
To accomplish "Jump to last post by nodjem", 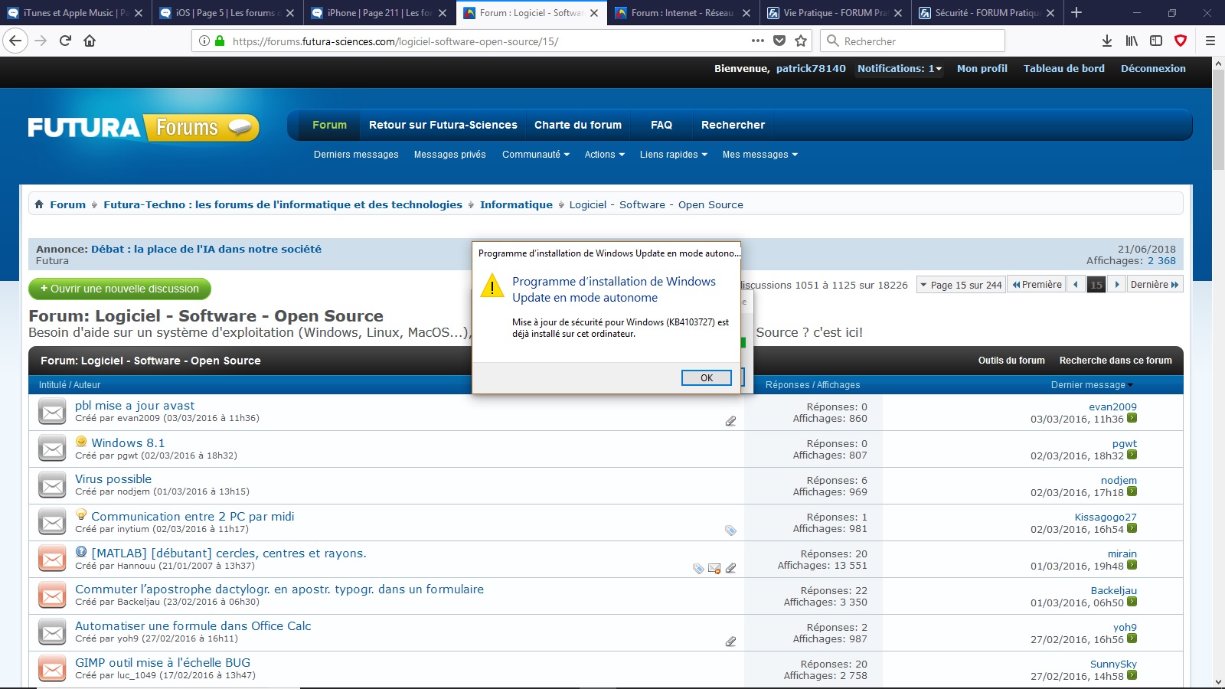I will click(1132, 491).
